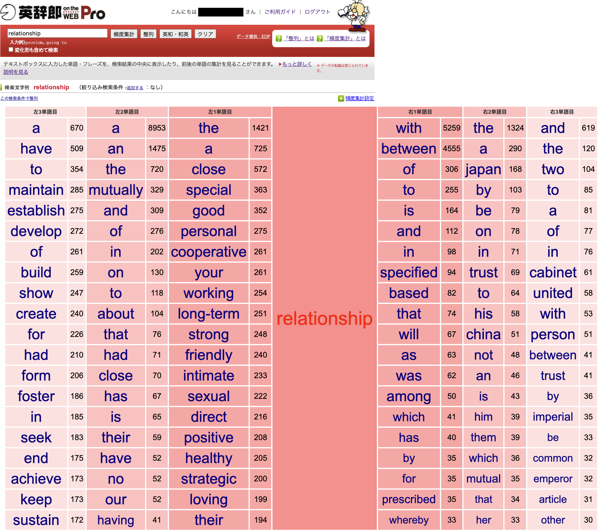The image size is (598, 530).
Task: Click the word 'prescribed'
Action: tap(409, 500)
